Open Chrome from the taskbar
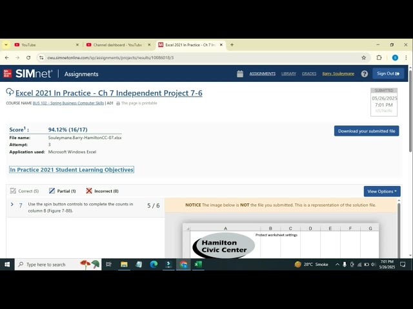The height and width of the screenshot is (309, 413). pos(183,265)
